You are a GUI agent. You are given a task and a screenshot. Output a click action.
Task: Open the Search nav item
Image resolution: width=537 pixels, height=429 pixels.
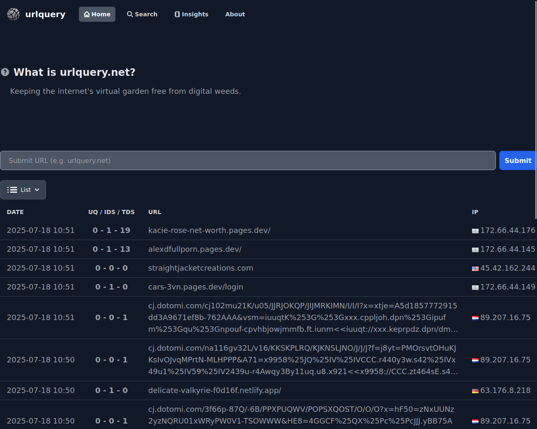click(142, 14)
